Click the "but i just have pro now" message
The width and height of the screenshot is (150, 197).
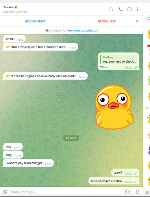(114, 181)
